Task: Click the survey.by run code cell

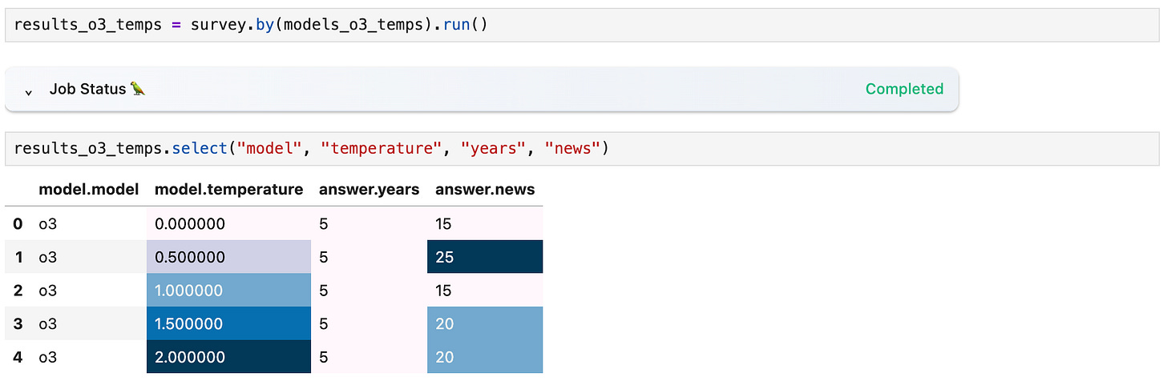Action: point(583,25)
